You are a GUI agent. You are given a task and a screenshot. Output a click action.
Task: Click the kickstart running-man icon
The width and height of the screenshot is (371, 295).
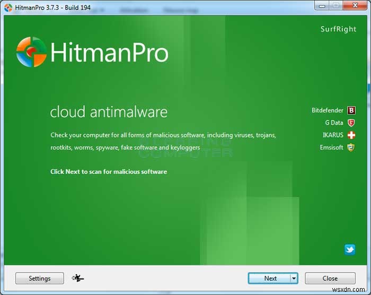coord(78,278)
